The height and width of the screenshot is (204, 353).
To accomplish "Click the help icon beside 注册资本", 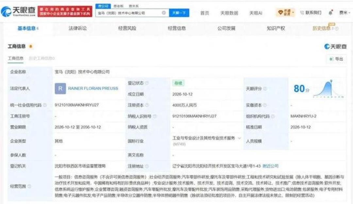I will [147, 105].
